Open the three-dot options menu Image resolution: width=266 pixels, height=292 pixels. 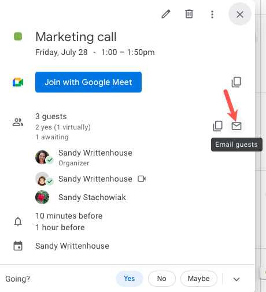tap(212, 14)
